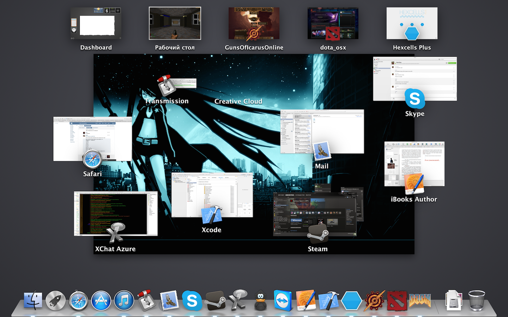Image resolution: width=508 pixels, height=317 pixels.
Task: Open Finder from the dock
Action: 33,301
